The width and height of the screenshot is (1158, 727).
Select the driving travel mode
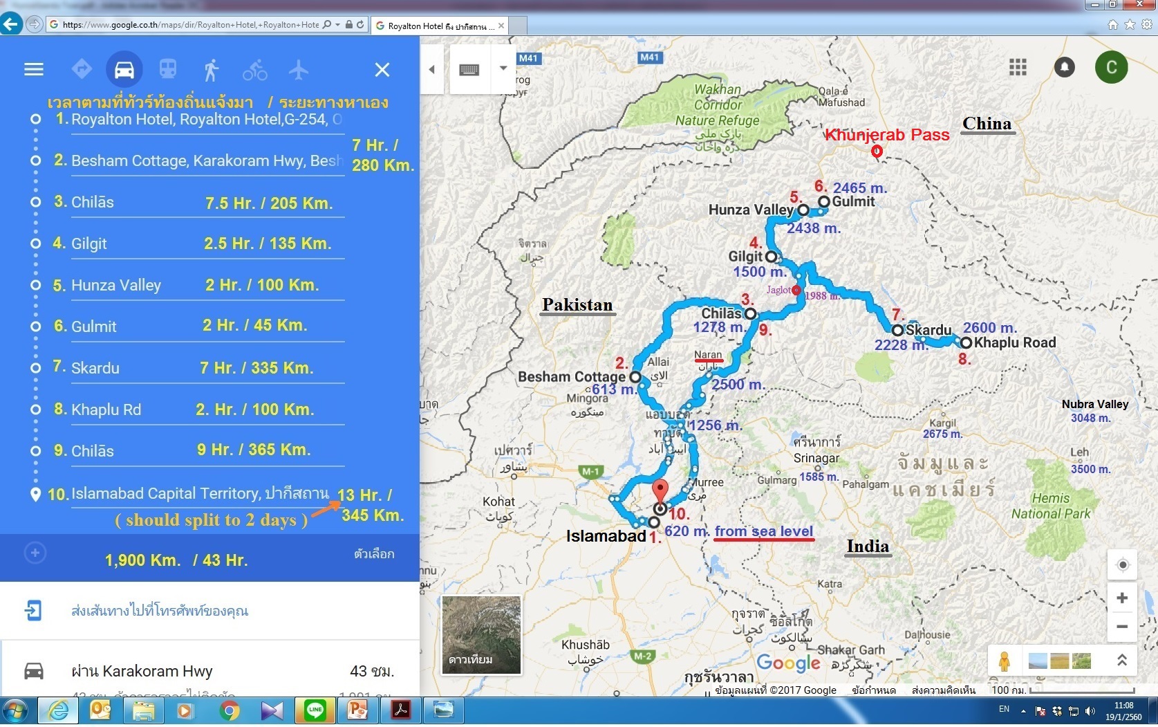124,69
